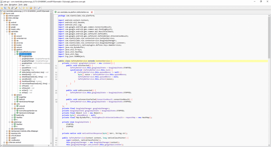The width and height of the screenshot is (271, 147).
Task: Select AndroidPlatformContext class in tree
Action: (x=27, y=52)
